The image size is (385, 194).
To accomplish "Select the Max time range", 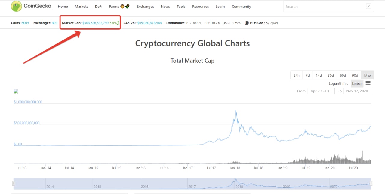I will pyautogui.click(x=368, y=75).
